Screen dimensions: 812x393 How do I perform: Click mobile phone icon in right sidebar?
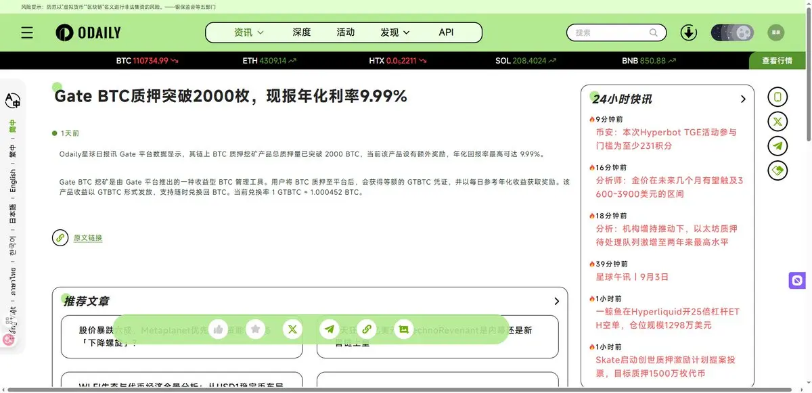click(777, 97)
